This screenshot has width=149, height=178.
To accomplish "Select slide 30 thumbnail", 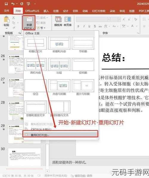I will click(x=24, y=157).
